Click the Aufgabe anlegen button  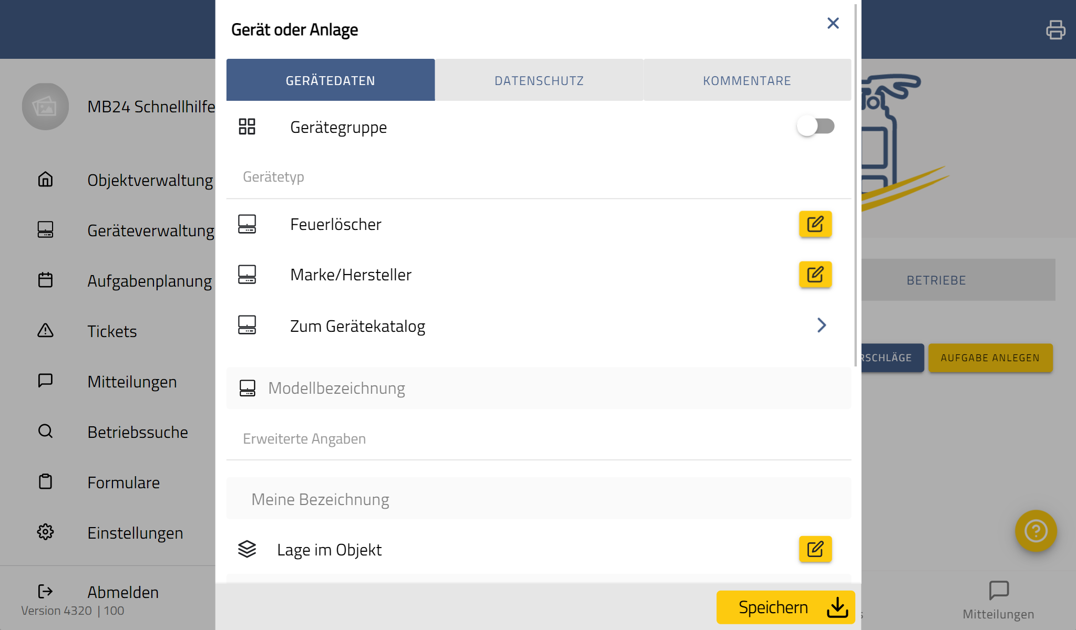(x=990, y=358)
